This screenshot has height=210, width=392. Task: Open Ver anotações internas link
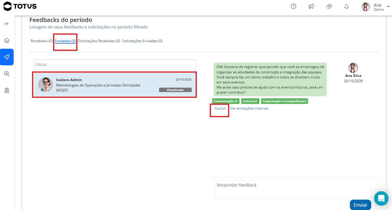click(249, 108)
